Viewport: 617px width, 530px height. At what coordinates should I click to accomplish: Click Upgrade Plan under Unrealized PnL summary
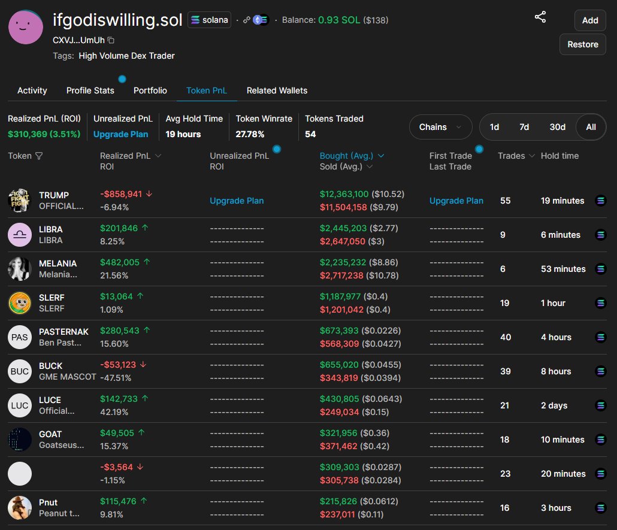pyautogui.click(x=121, y=134)
